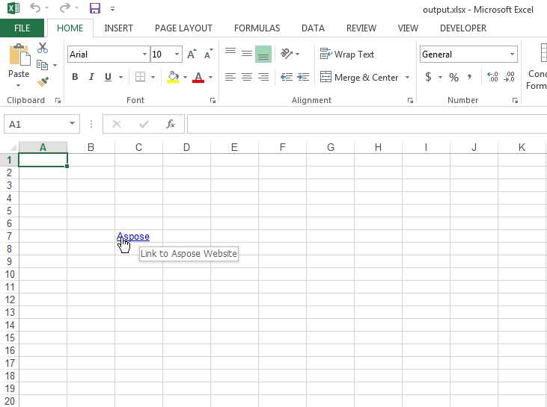Align text left

pos(230,77)
